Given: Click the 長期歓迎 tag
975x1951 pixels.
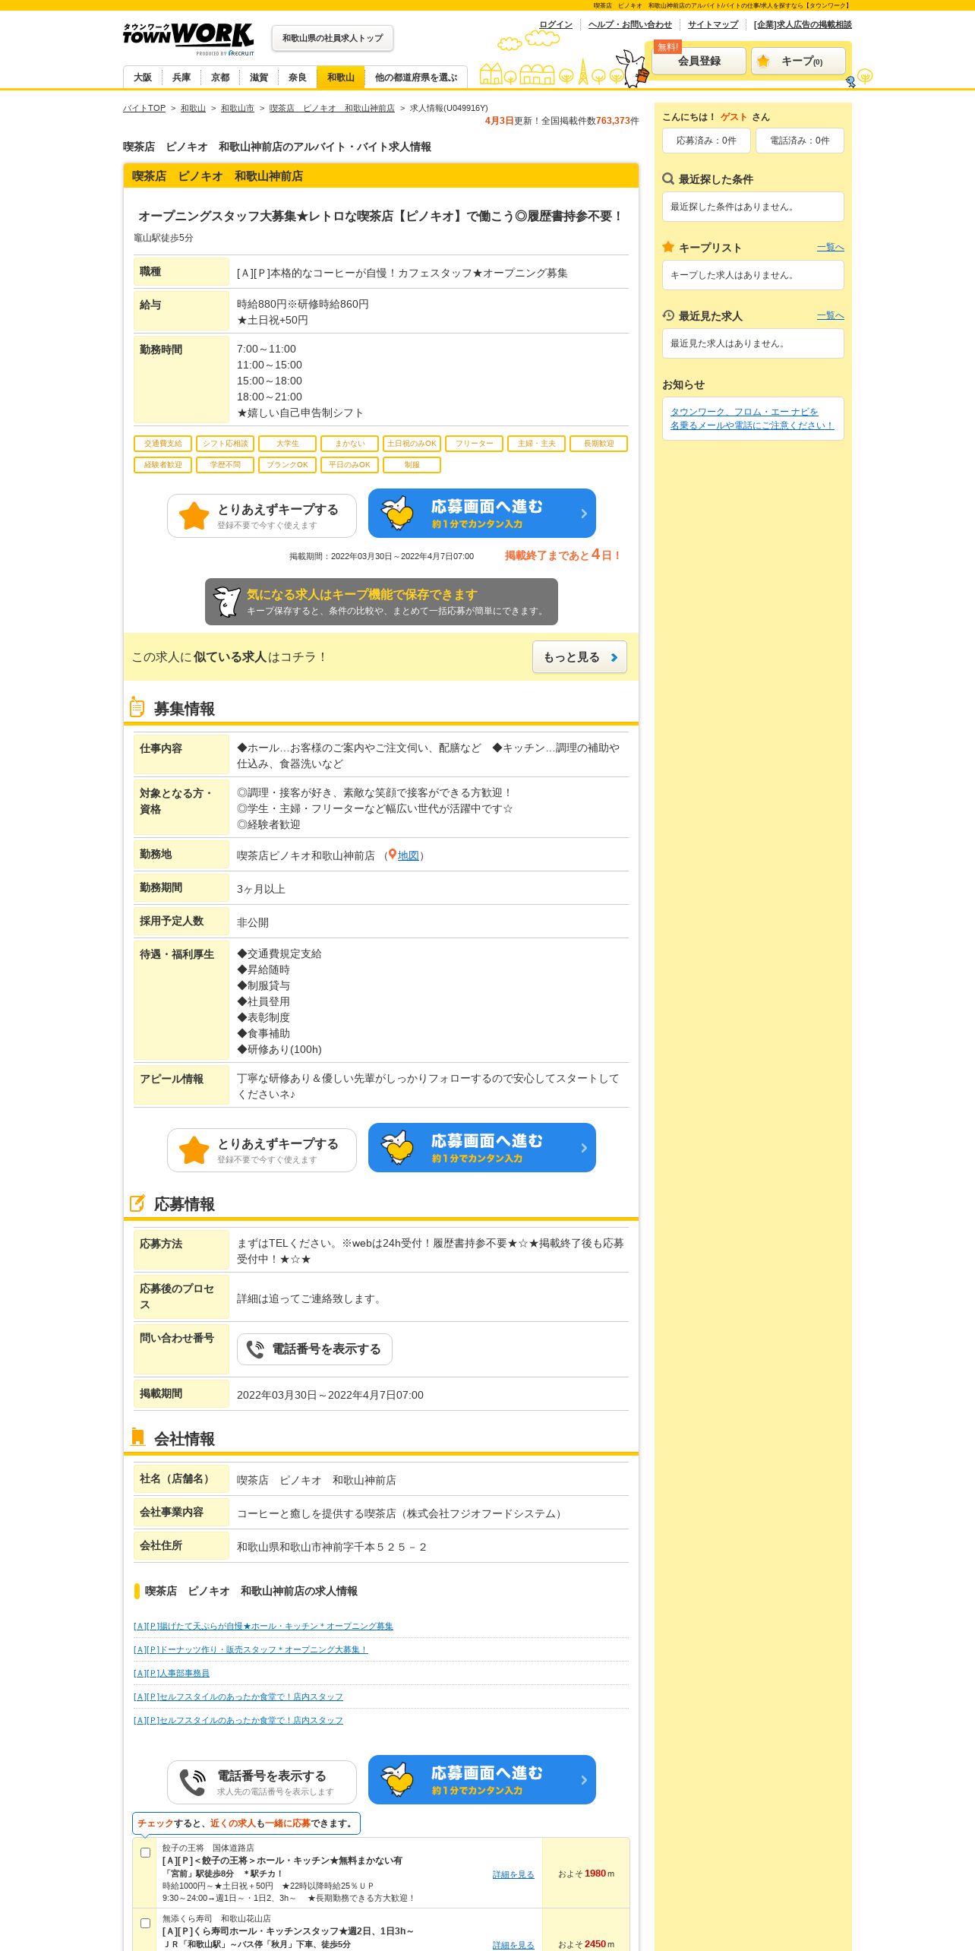Looking at the screenshot, I should pyautogui.click(x=599, y=444).
